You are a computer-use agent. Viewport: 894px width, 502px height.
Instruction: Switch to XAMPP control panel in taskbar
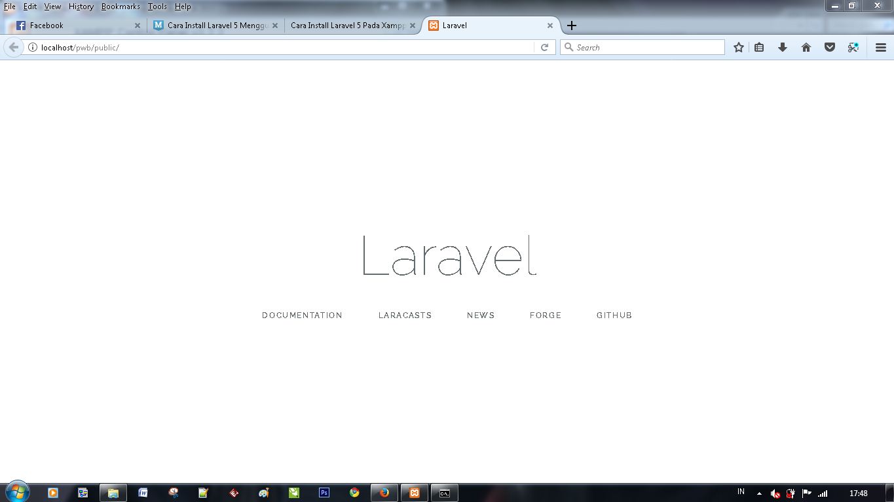tap(415, 493)
